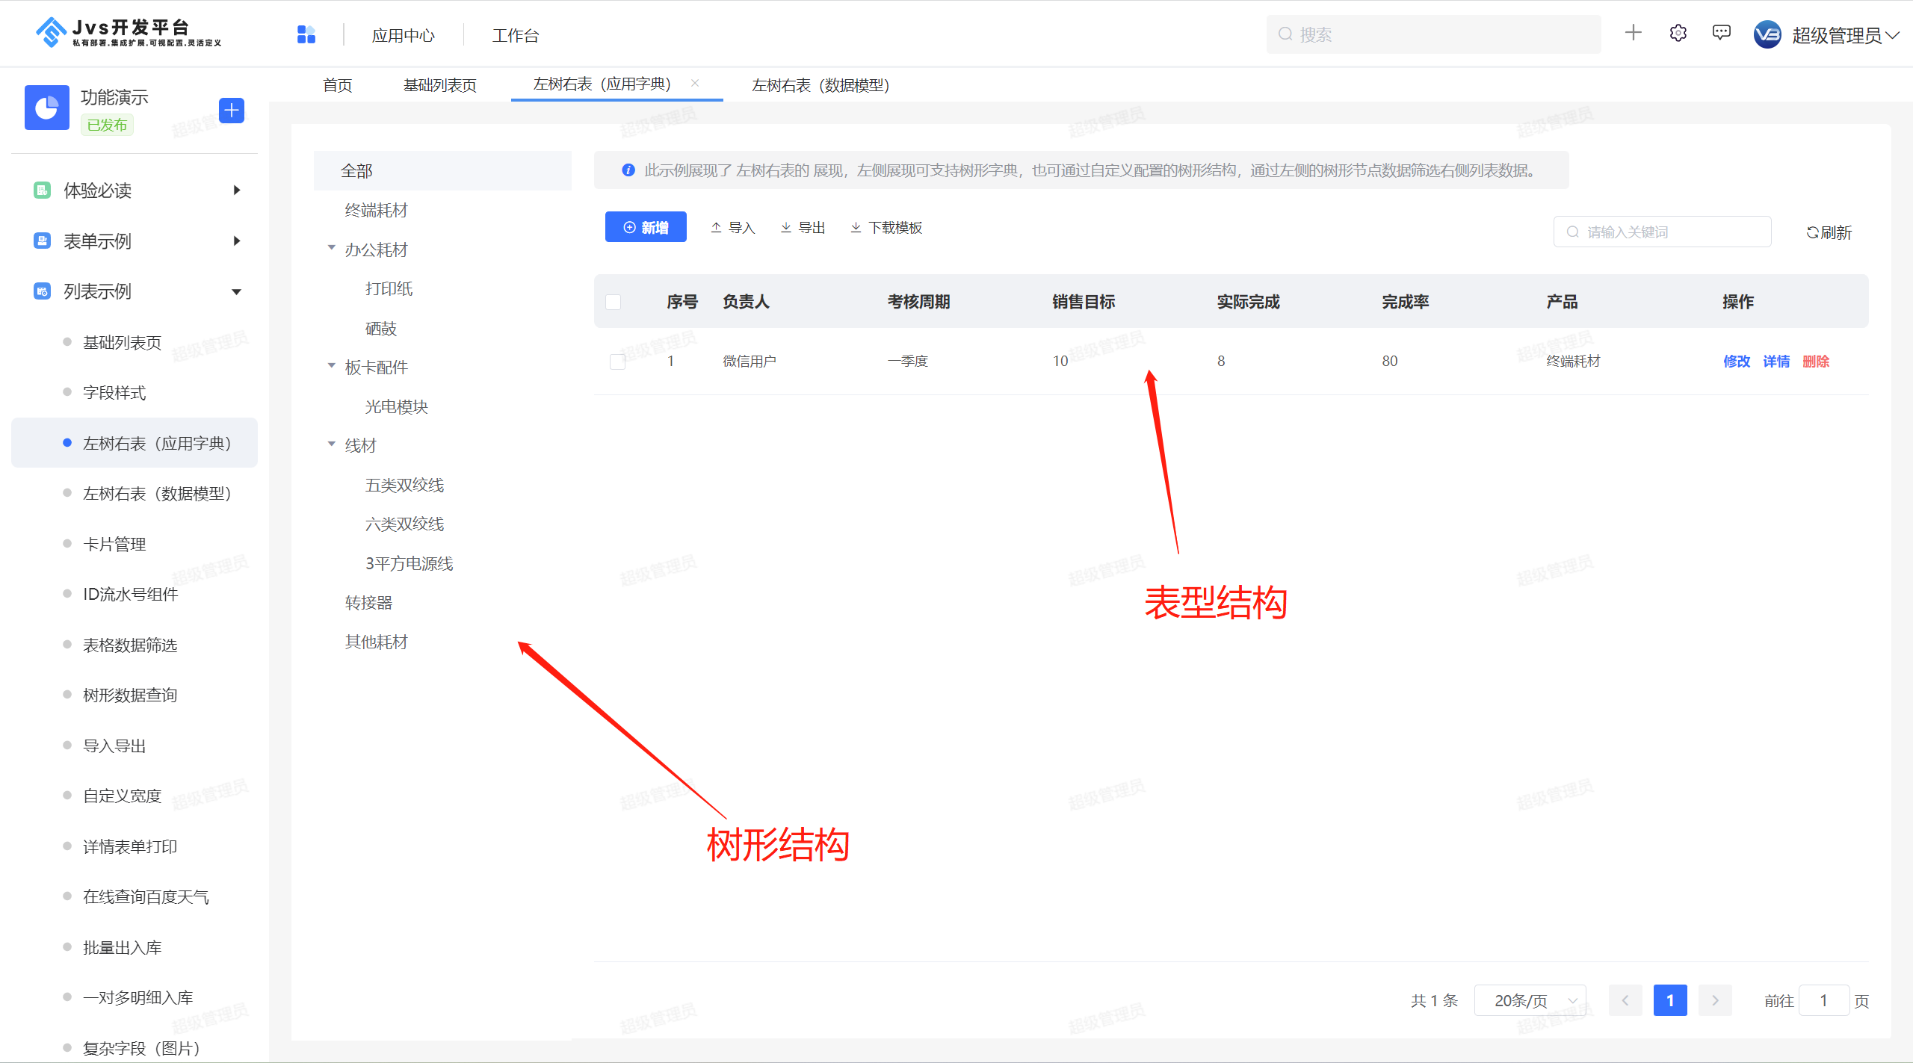1913x1063 pixels.
Task: Open the 超级管理员 user dropdown
Action: point(1846,35)
